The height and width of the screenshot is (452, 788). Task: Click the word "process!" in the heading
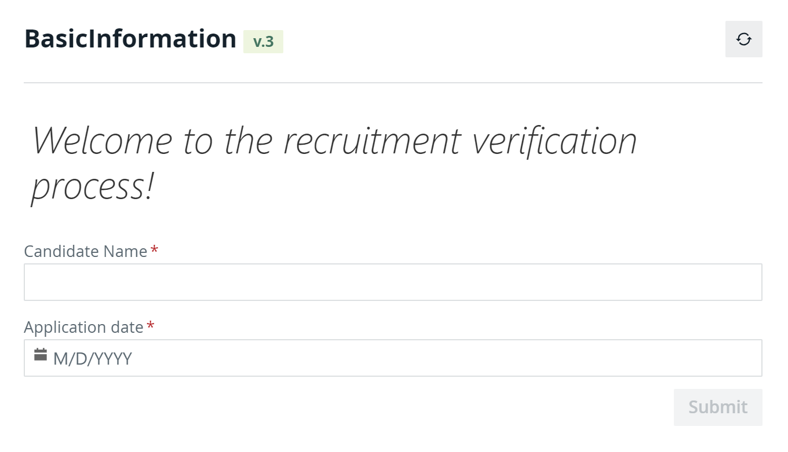[x=93, y=188]
